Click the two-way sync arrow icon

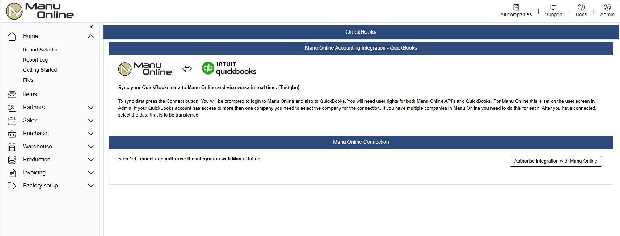(187, 69)
